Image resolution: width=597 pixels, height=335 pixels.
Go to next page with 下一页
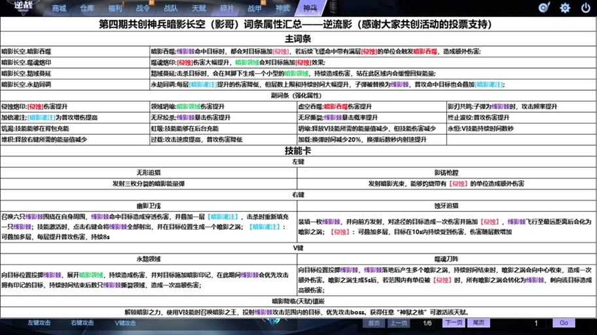[454, 323]
